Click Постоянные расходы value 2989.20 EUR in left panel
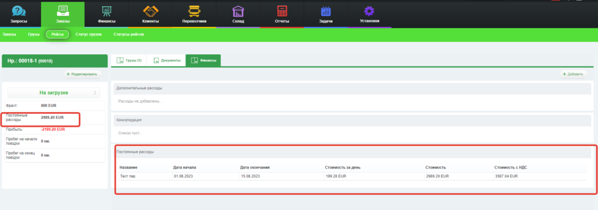598x210 pixels. [52, 117]
